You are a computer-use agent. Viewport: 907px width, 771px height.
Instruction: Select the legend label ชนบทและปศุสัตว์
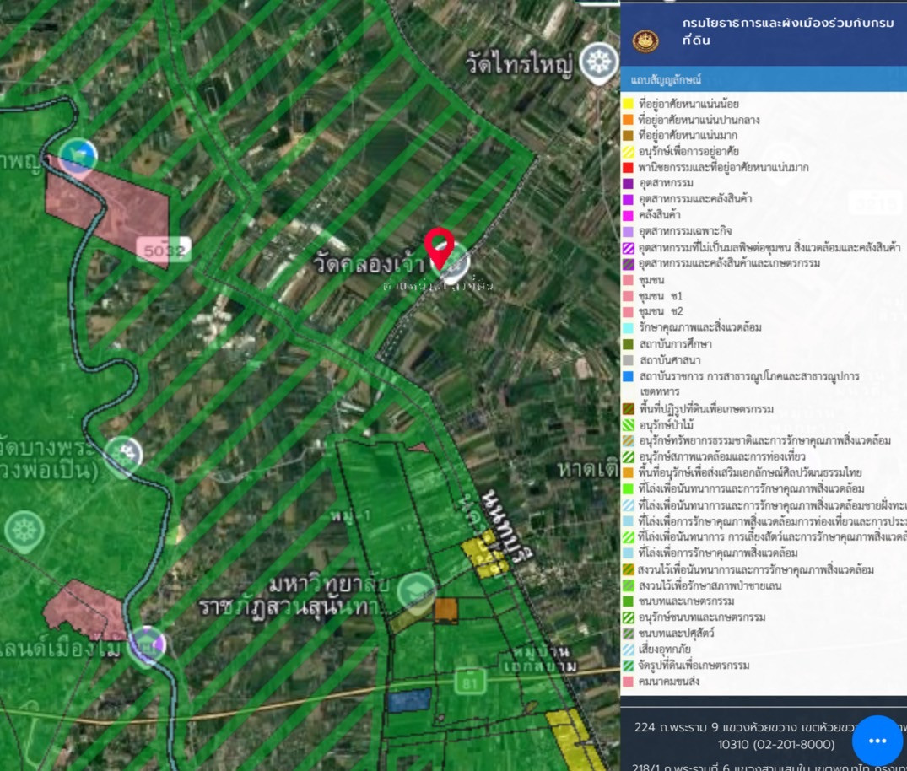[x=676, y=633]
